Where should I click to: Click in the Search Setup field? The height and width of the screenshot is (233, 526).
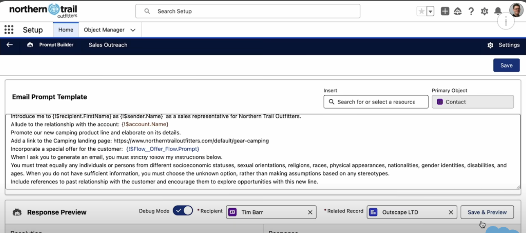coord(248,11)
